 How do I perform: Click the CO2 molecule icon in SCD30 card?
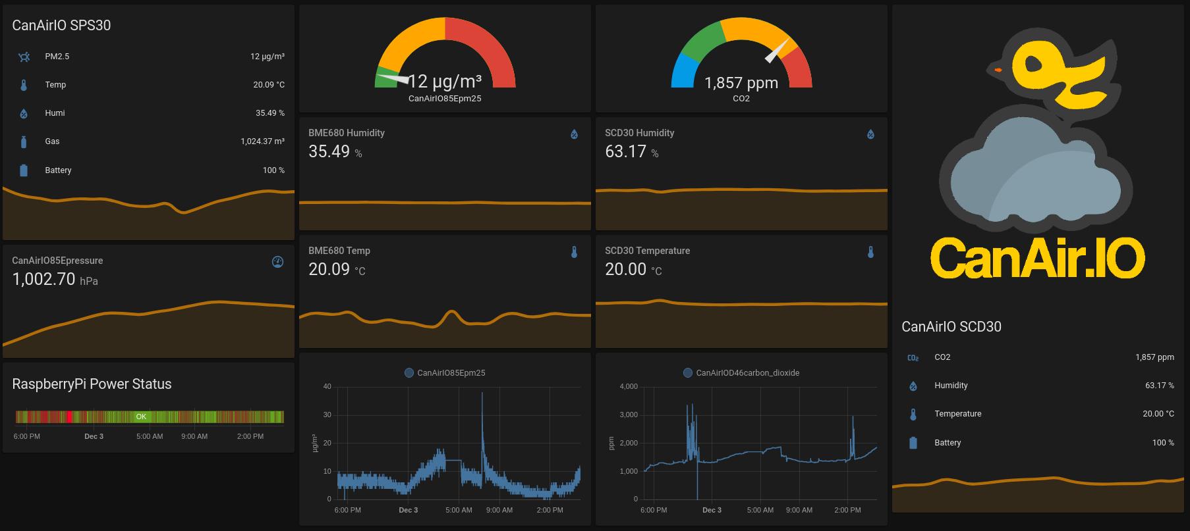913,357
